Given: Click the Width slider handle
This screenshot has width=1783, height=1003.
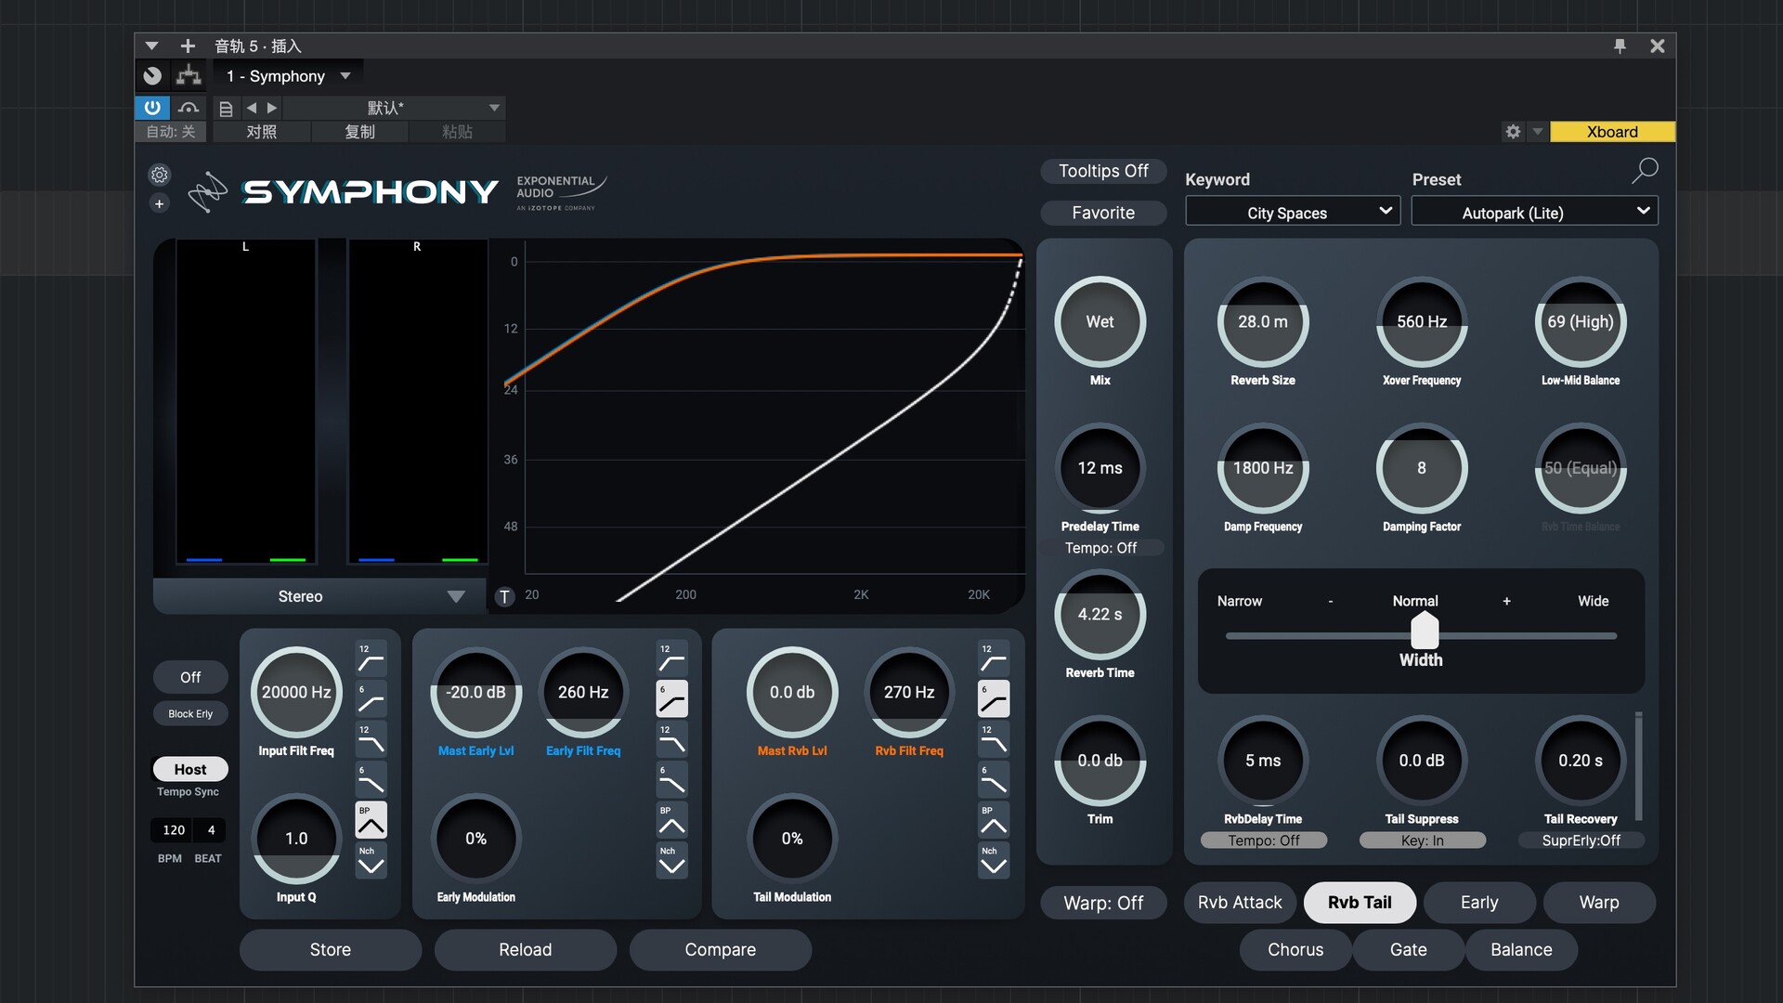Looking at the screenshot, I should [1425, 632].
